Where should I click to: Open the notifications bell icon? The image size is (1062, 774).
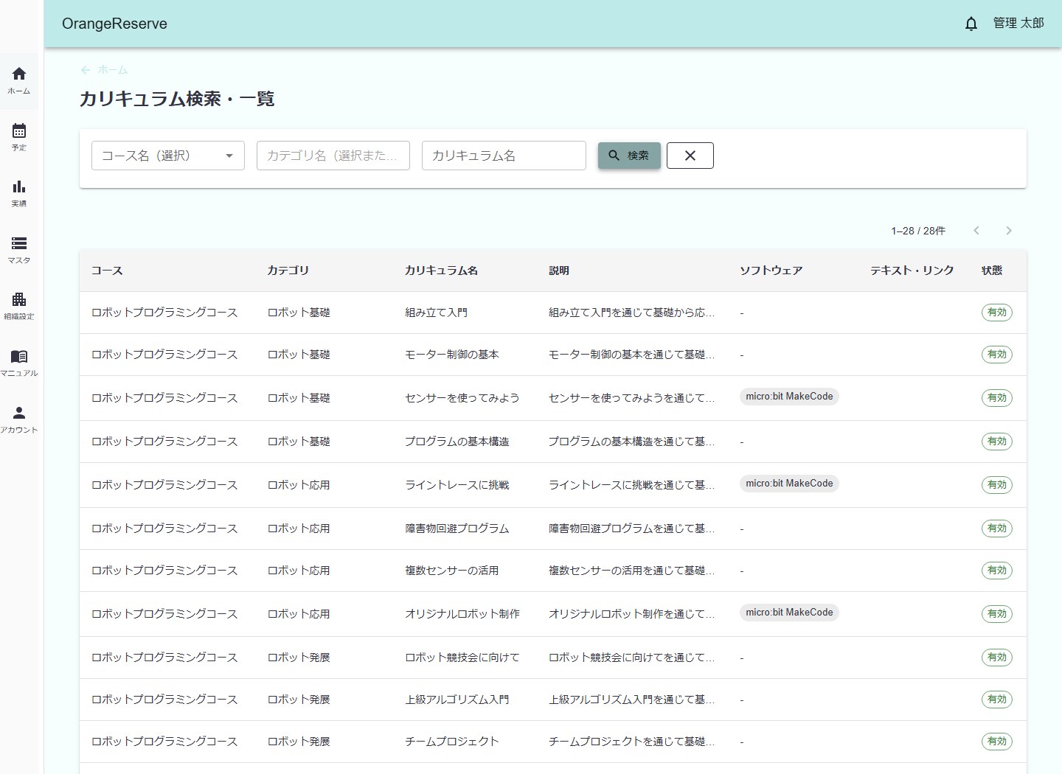[x=971, y=24]
